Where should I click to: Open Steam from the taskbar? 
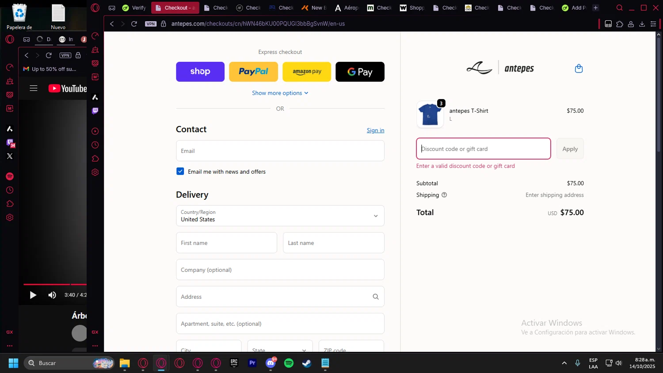coord(307,363)
